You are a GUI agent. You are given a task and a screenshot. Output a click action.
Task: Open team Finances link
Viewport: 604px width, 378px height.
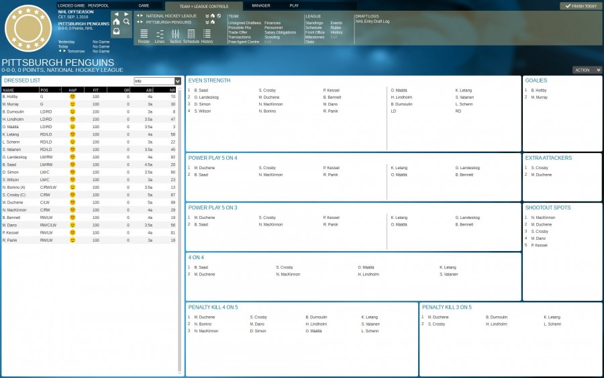(x=272, y=23)
